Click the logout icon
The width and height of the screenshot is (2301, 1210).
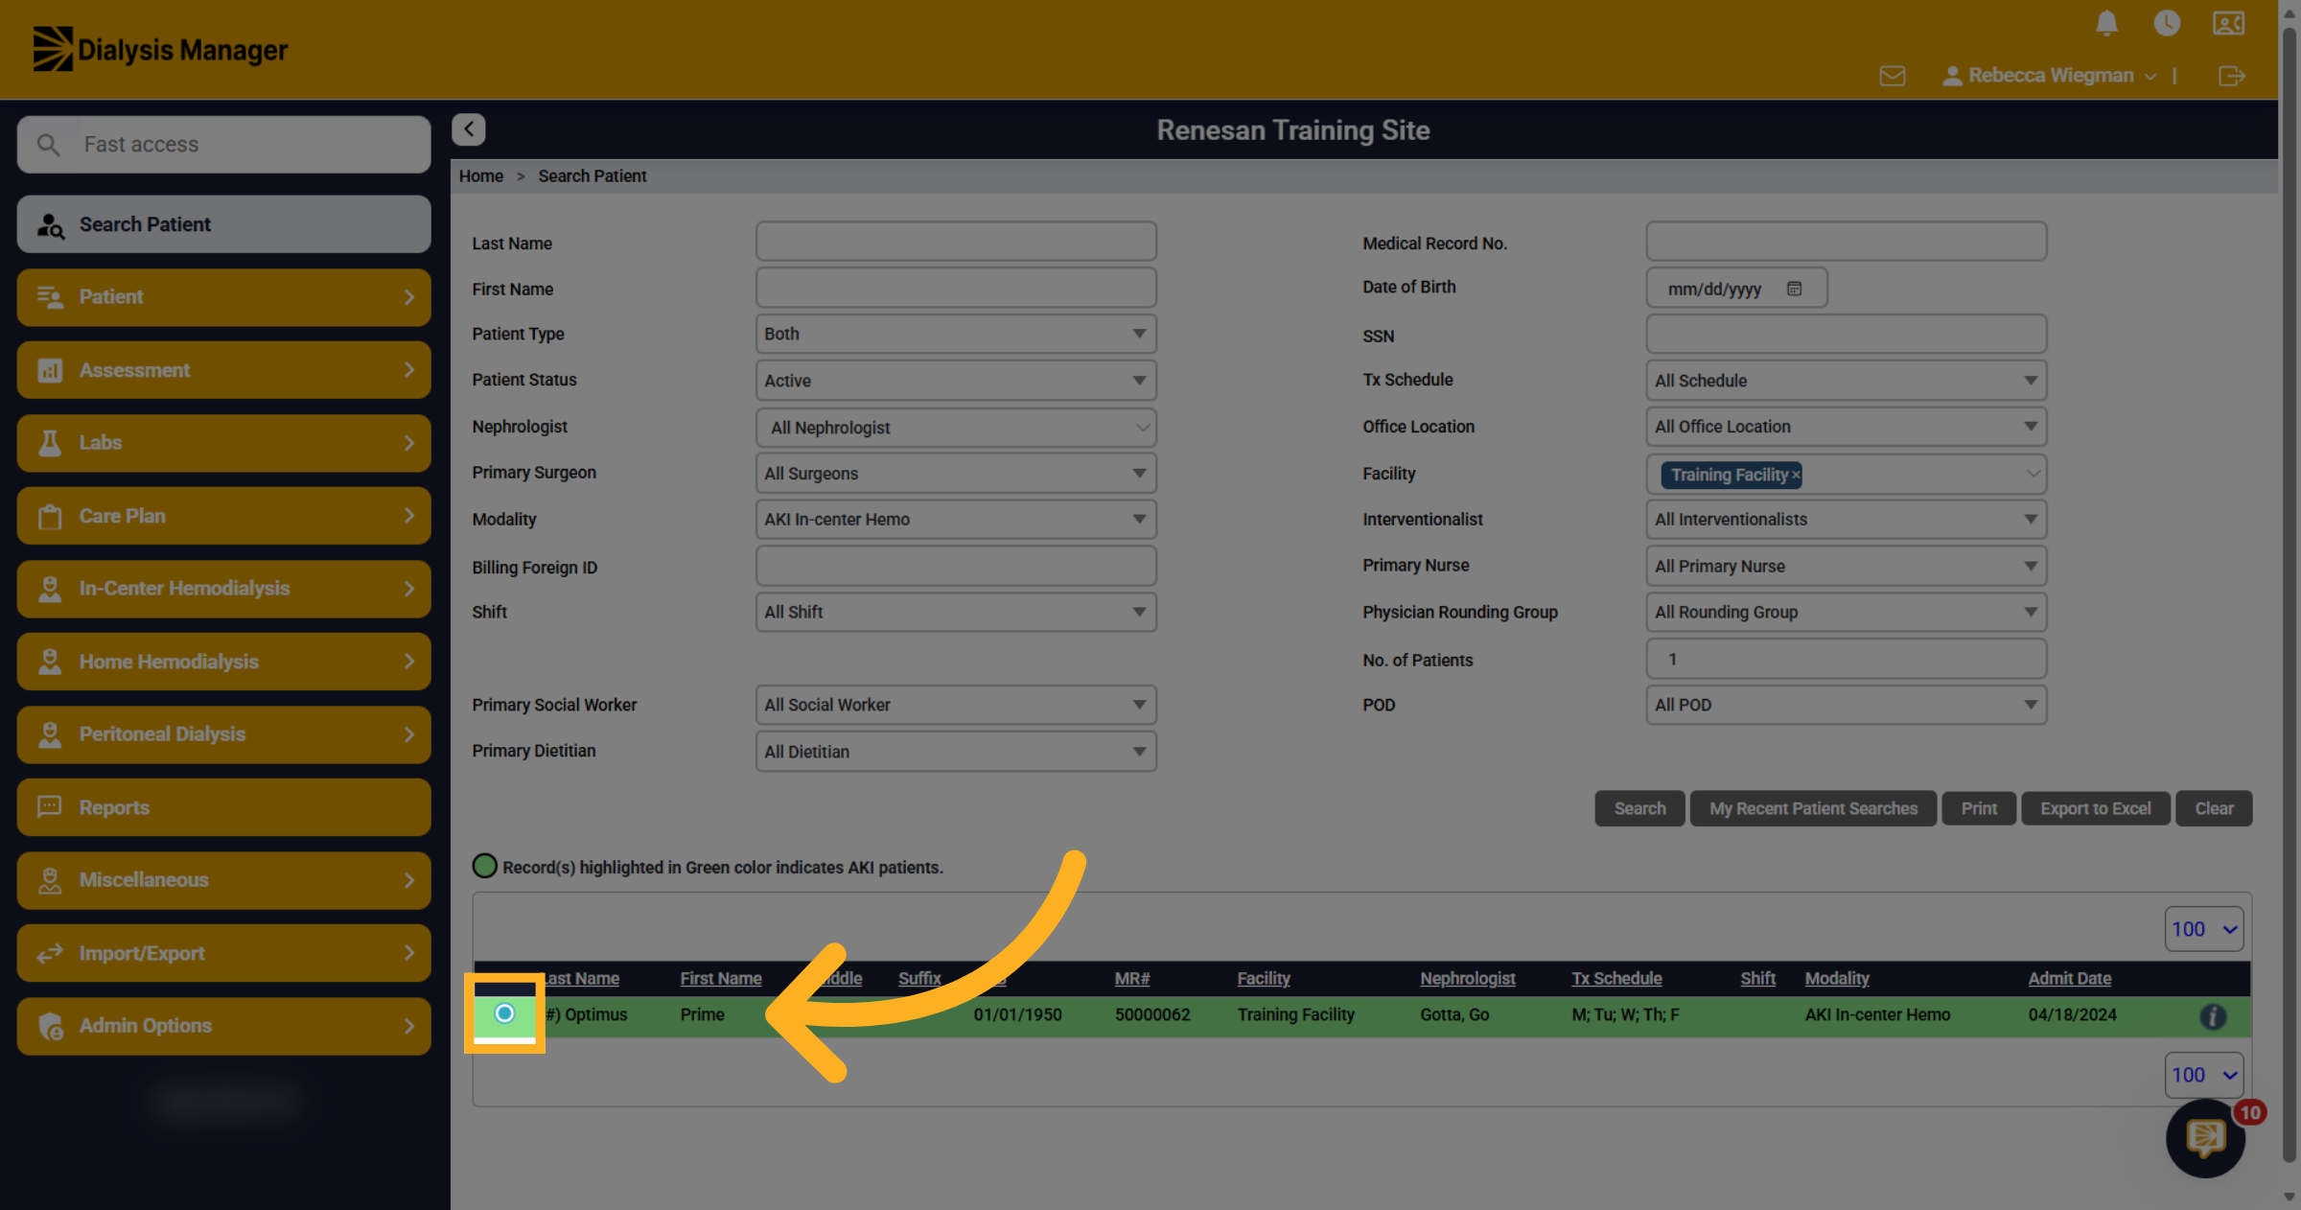2232,76
